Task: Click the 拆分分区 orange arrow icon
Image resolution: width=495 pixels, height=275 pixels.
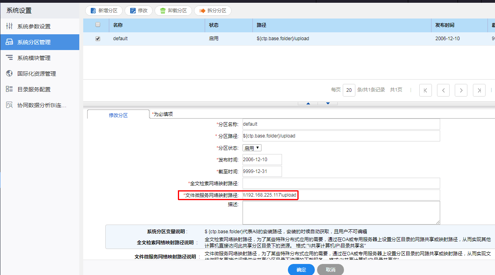Action: coord(202,11)
